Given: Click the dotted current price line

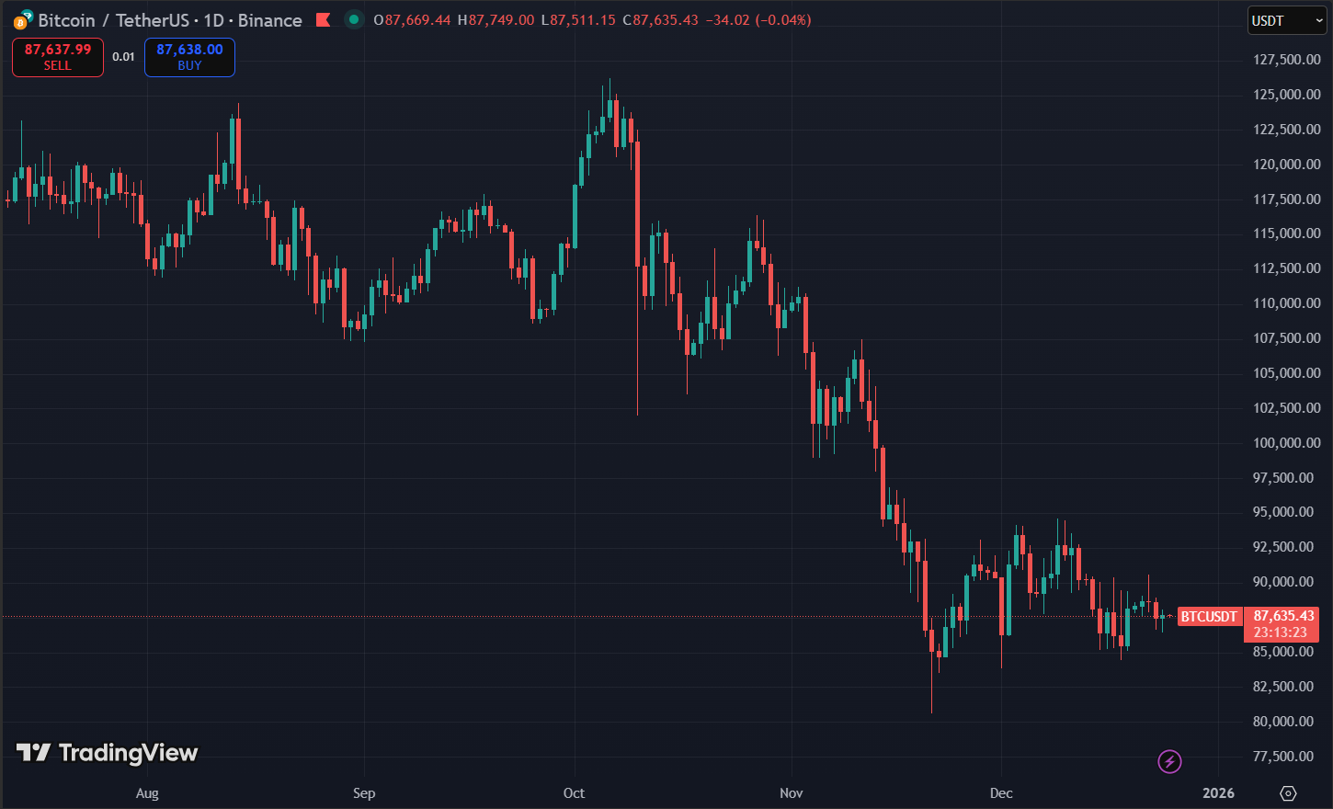Looking at the screenshot, I should 552,616.
